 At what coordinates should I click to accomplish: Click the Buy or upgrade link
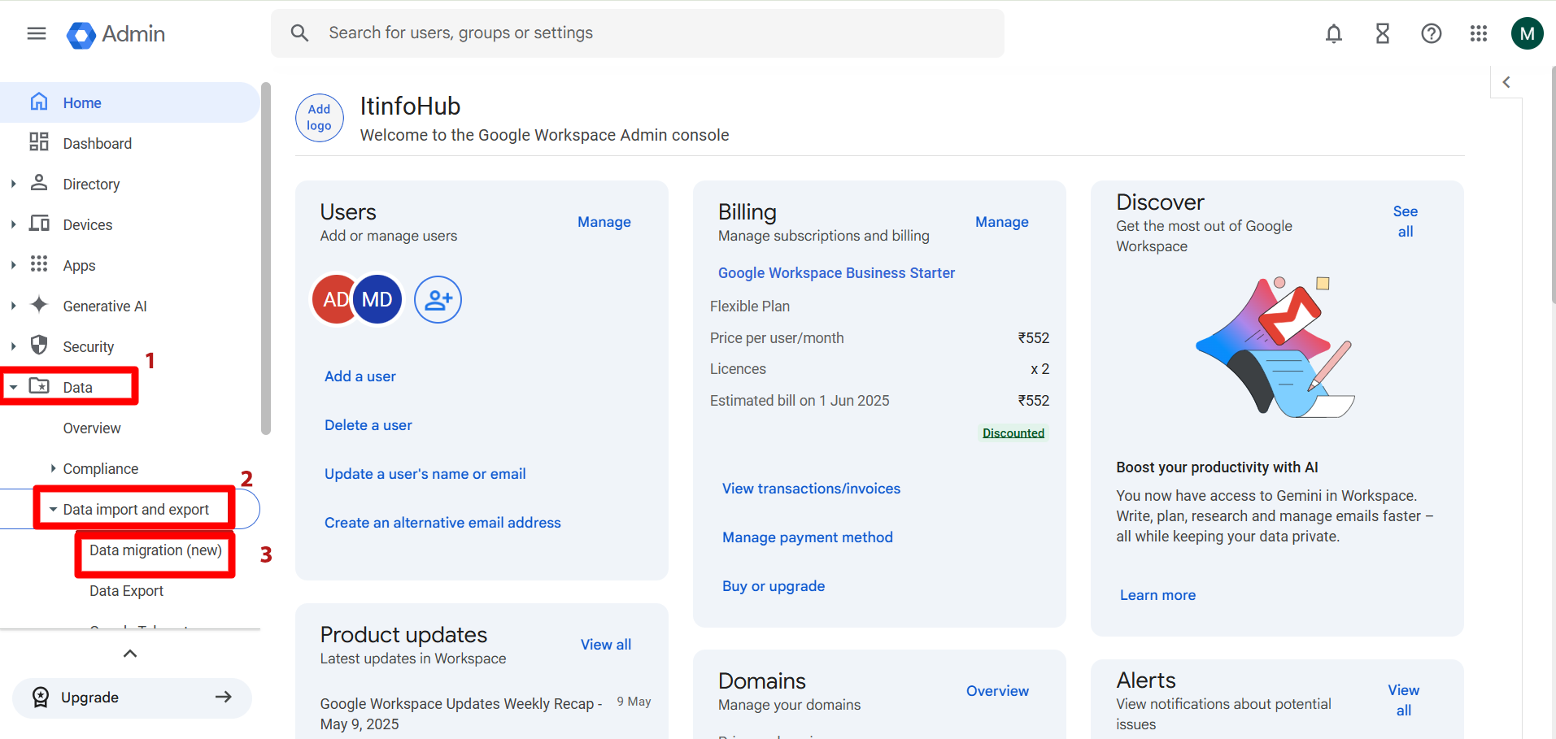pyautogui.click(x=774, y=586)
